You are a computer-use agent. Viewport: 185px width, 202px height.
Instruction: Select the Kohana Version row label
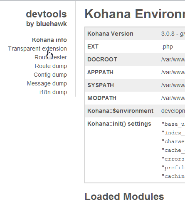tap(110, 34)
